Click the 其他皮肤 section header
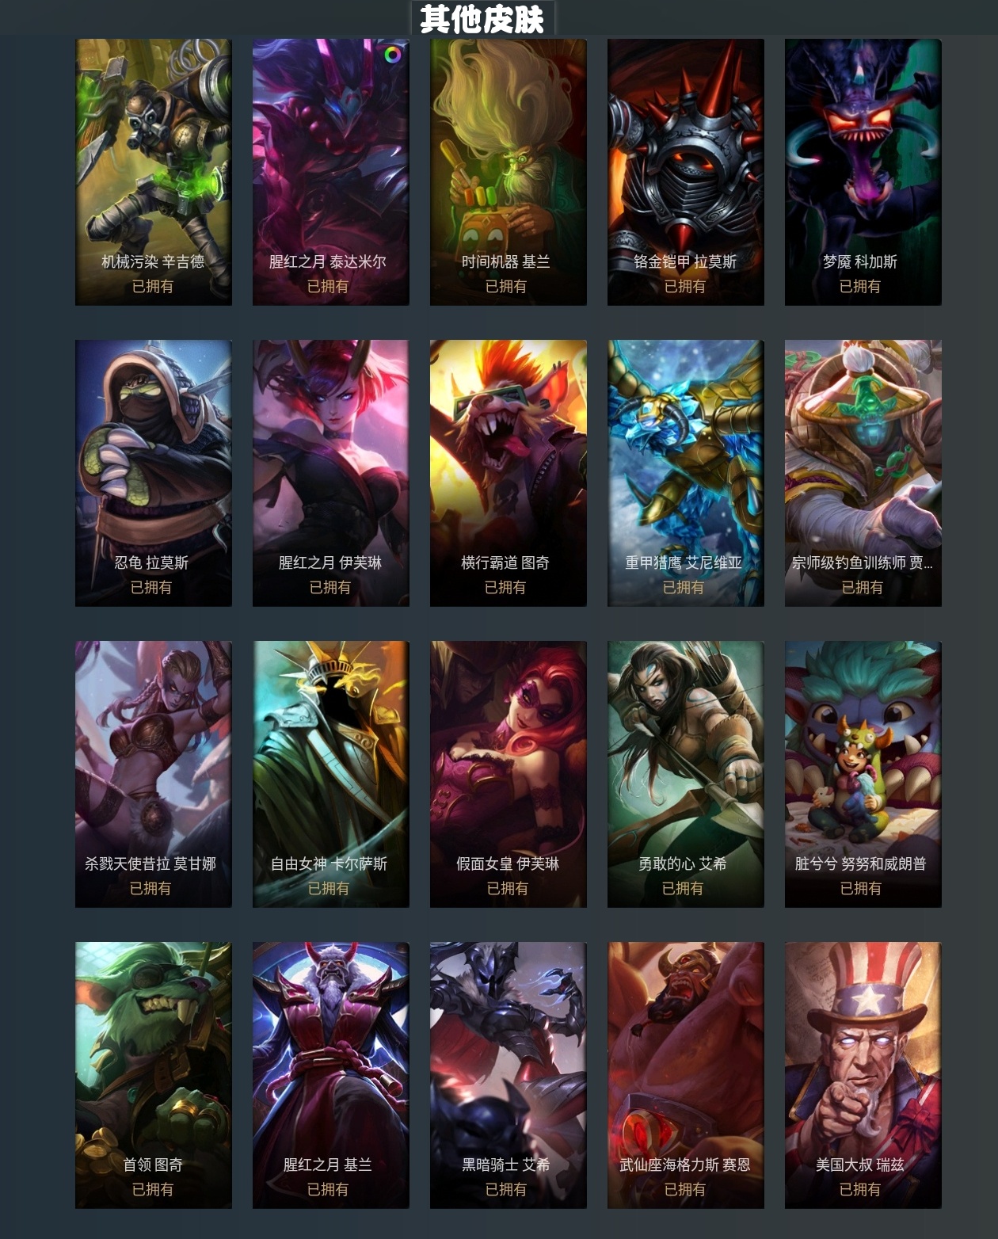Image resolution: width=998 pixels, height=1239 pixels. [x=482, y=19]
